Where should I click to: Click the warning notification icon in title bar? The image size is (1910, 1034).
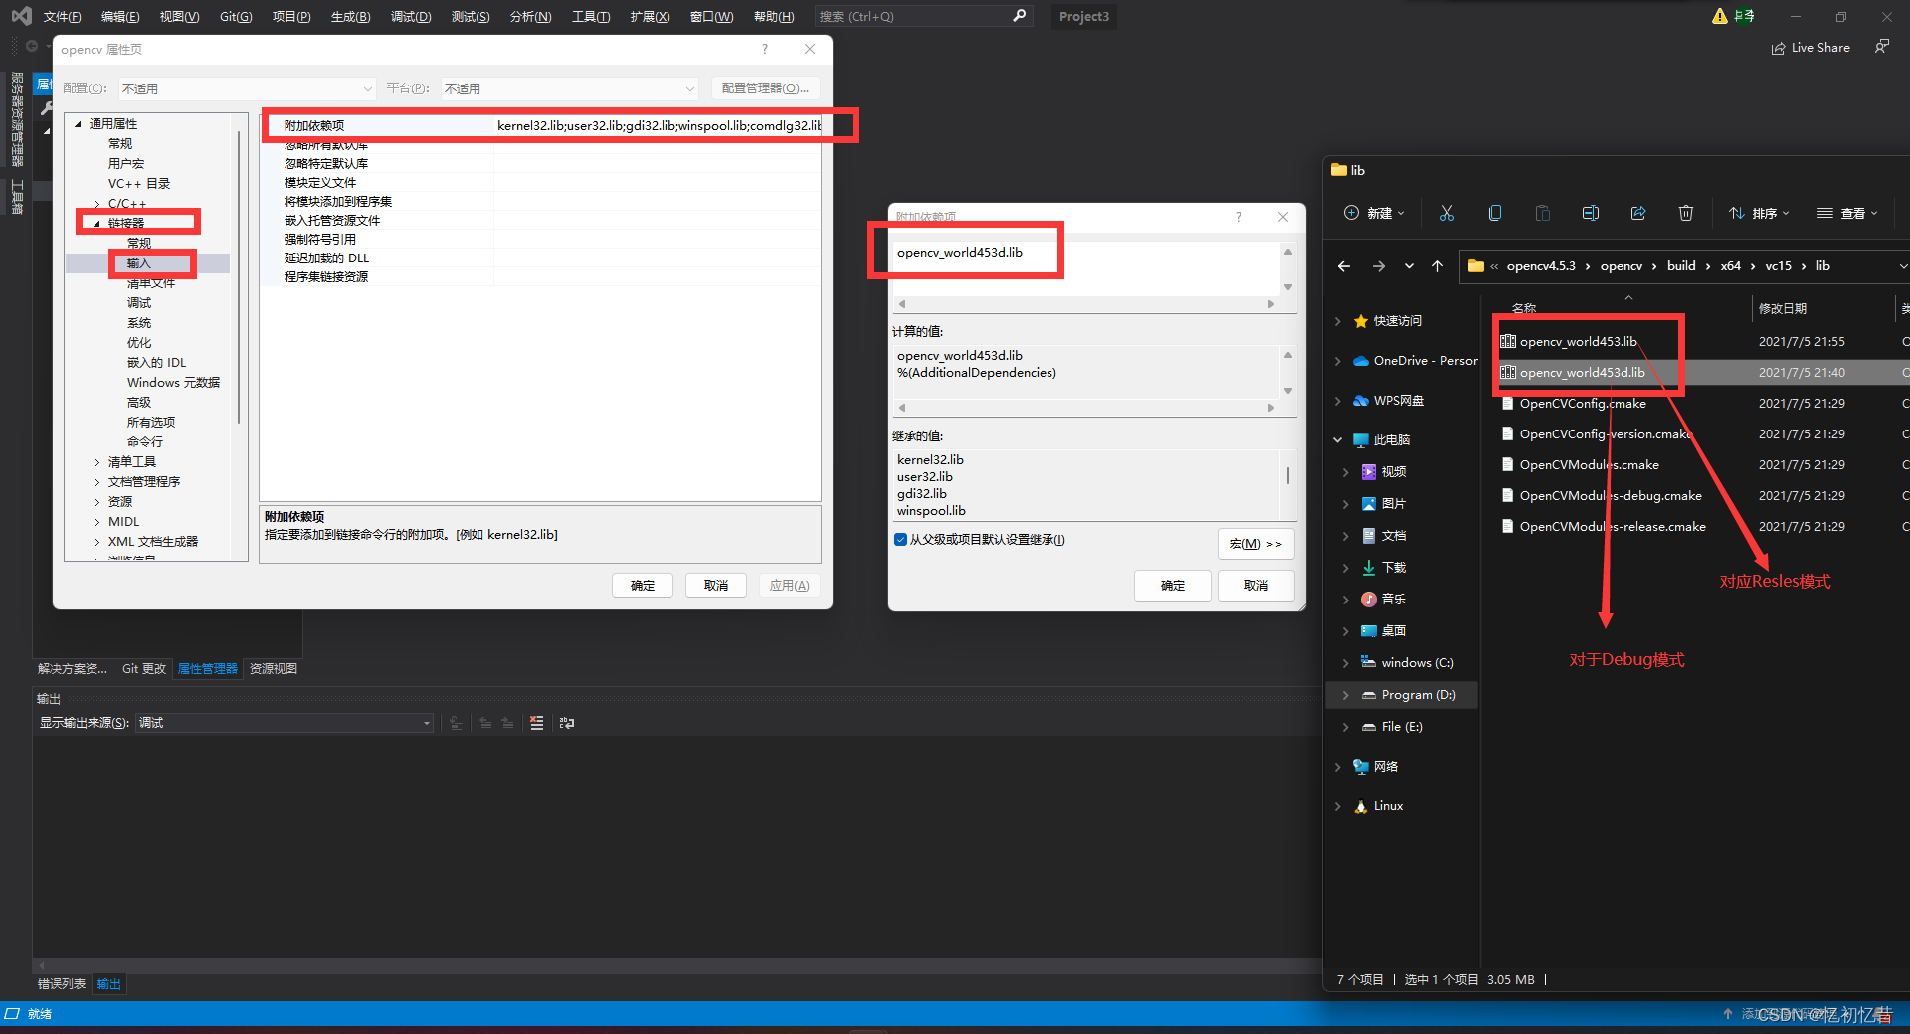tap(1719, 16)
